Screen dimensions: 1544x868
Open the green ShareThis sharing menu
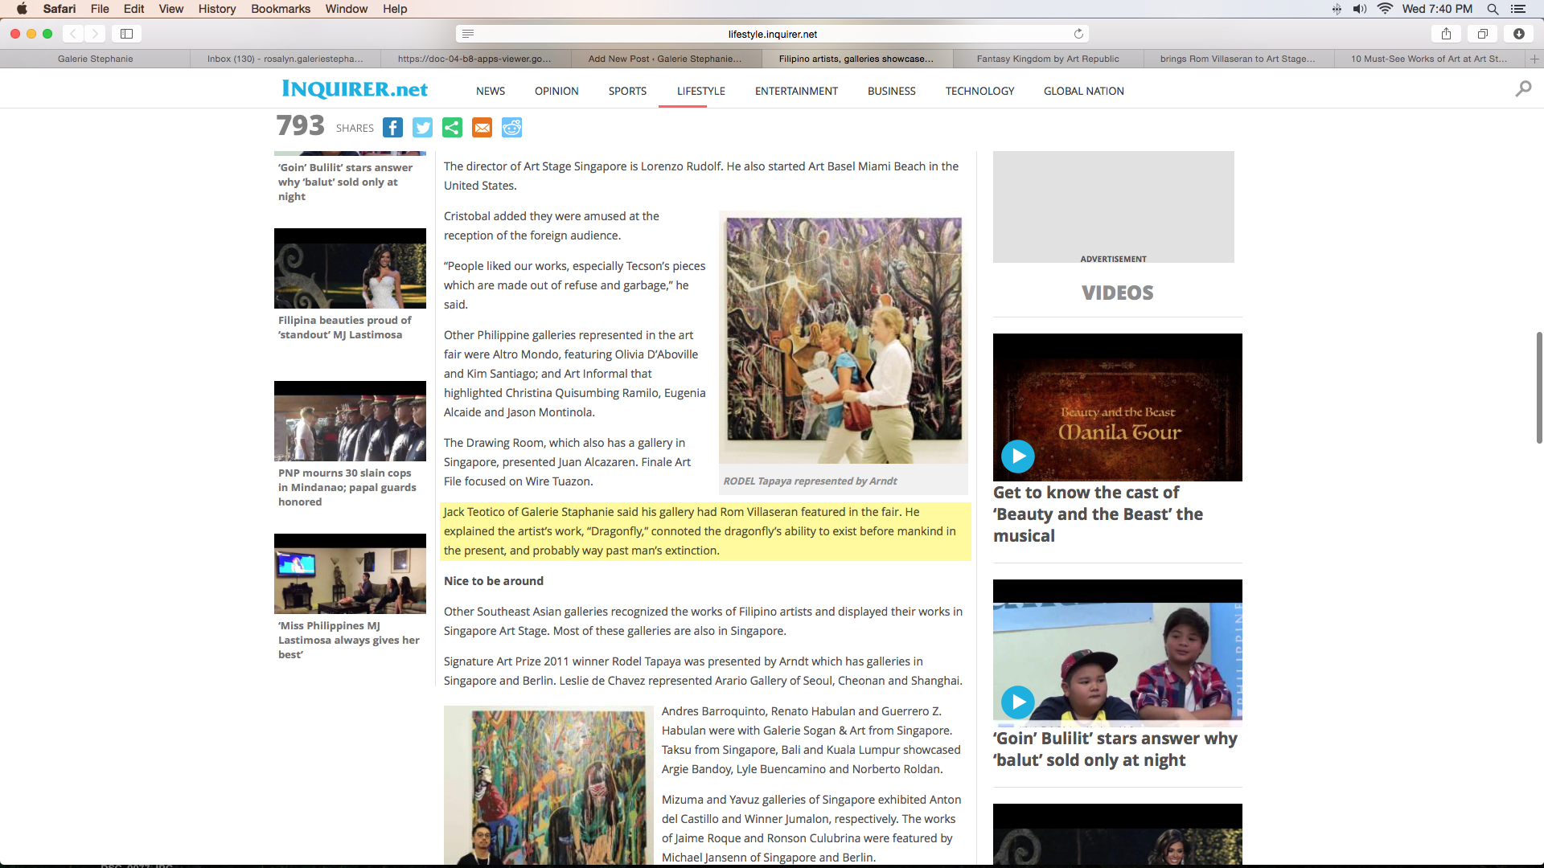tap(452, 127)
